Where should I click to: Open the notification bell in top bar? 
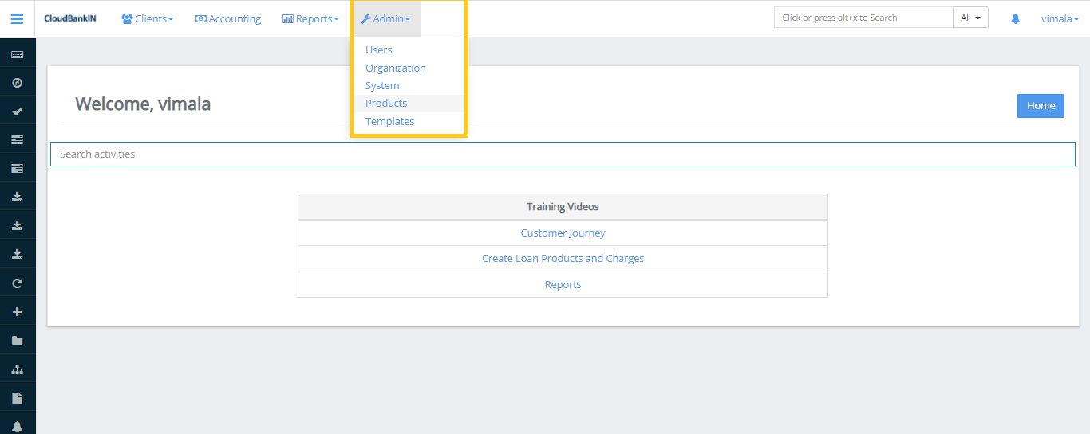coord(1015,18)
